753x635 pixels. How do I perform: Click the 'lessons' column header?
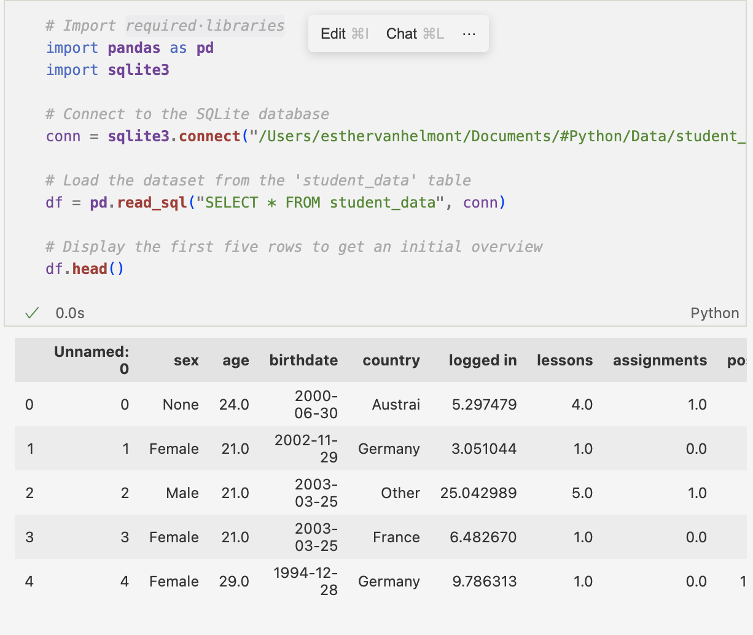pos(564,360)
